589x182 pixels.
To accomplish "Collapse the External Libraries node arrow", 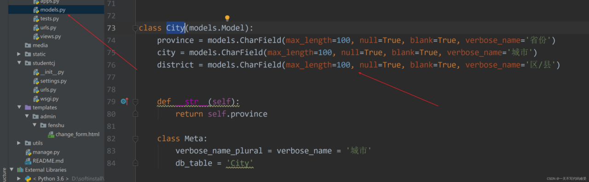I will point(12,170).
